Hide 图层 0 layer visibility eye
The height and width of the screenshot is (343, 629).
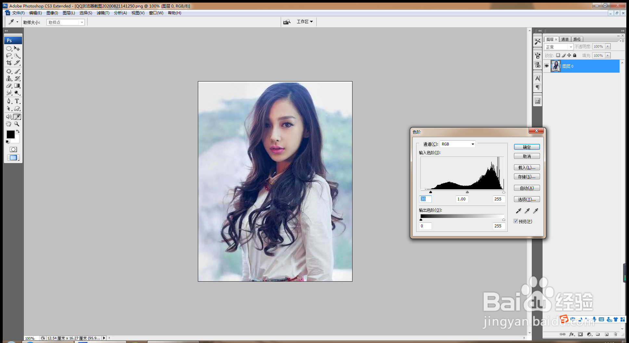coord(546,66)
